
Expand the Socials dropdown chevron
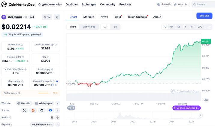[58, 110]
